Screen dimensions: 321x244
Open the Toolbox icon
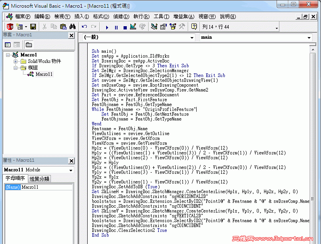pos(182,27)
